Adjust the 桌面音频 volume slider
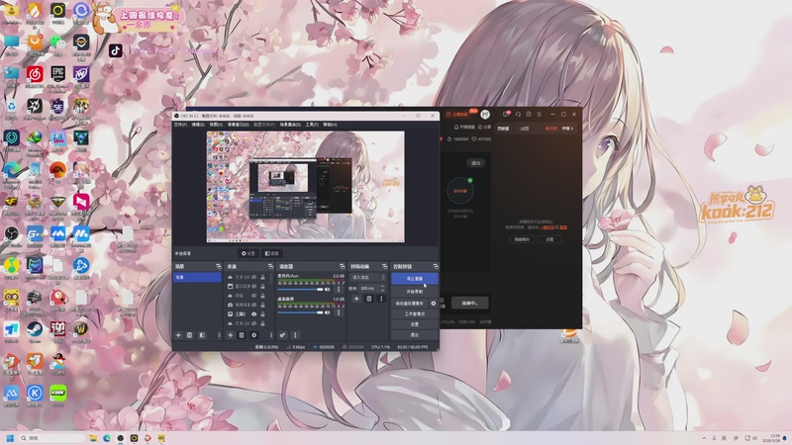 (301, 312)
